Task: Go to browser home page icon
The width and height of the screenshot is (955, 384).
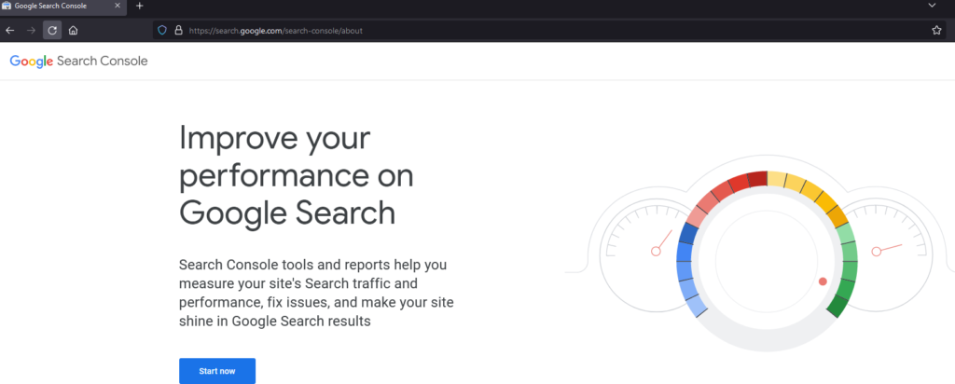Action: [73, 30]
